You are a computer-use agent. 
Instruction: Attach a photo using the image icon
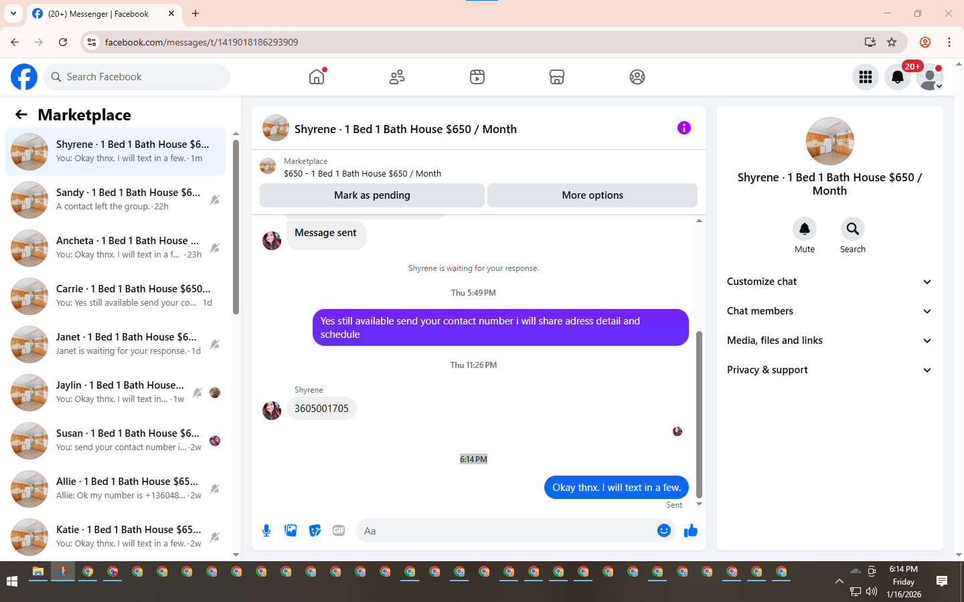[291, 530]
